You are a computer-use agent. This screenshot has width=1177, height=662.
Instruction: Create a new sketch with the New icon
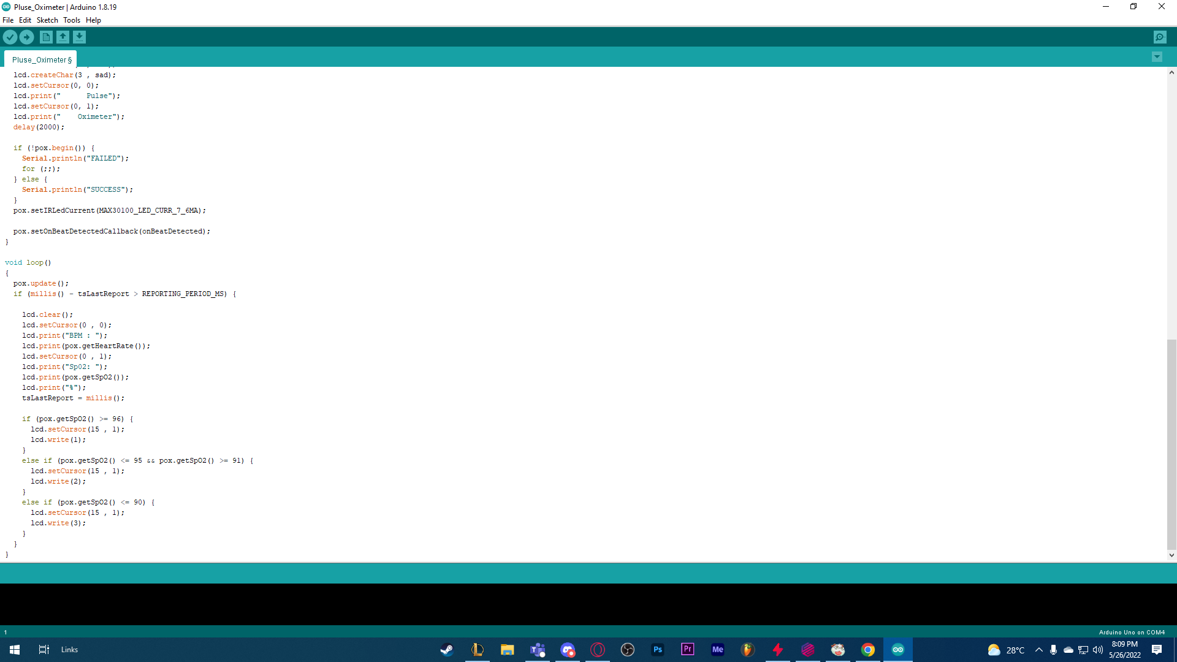[x=46, y=37]
